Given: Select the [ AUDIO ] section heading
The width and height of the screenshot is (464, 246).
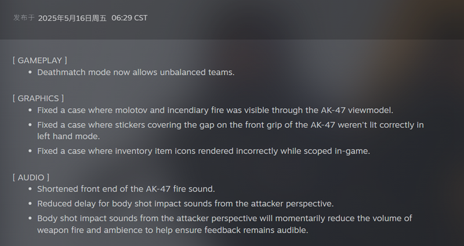Looking at the screenshot, I should tap(31, 178).
